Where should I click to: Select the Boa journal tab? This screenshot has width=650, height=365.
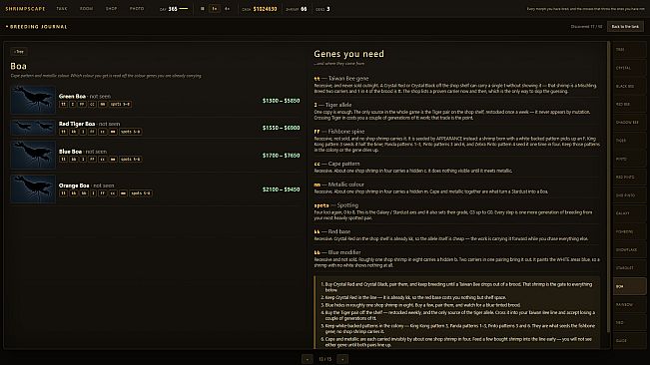(x=629, y=286)
